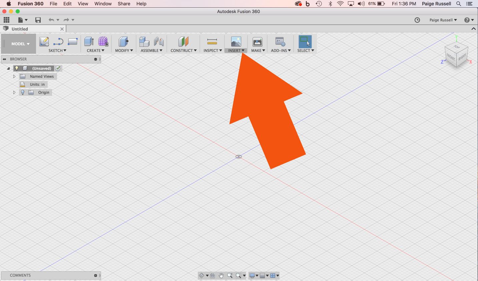
Task: Click the ViewCube FRONT face
Action: tap(451, 57)
